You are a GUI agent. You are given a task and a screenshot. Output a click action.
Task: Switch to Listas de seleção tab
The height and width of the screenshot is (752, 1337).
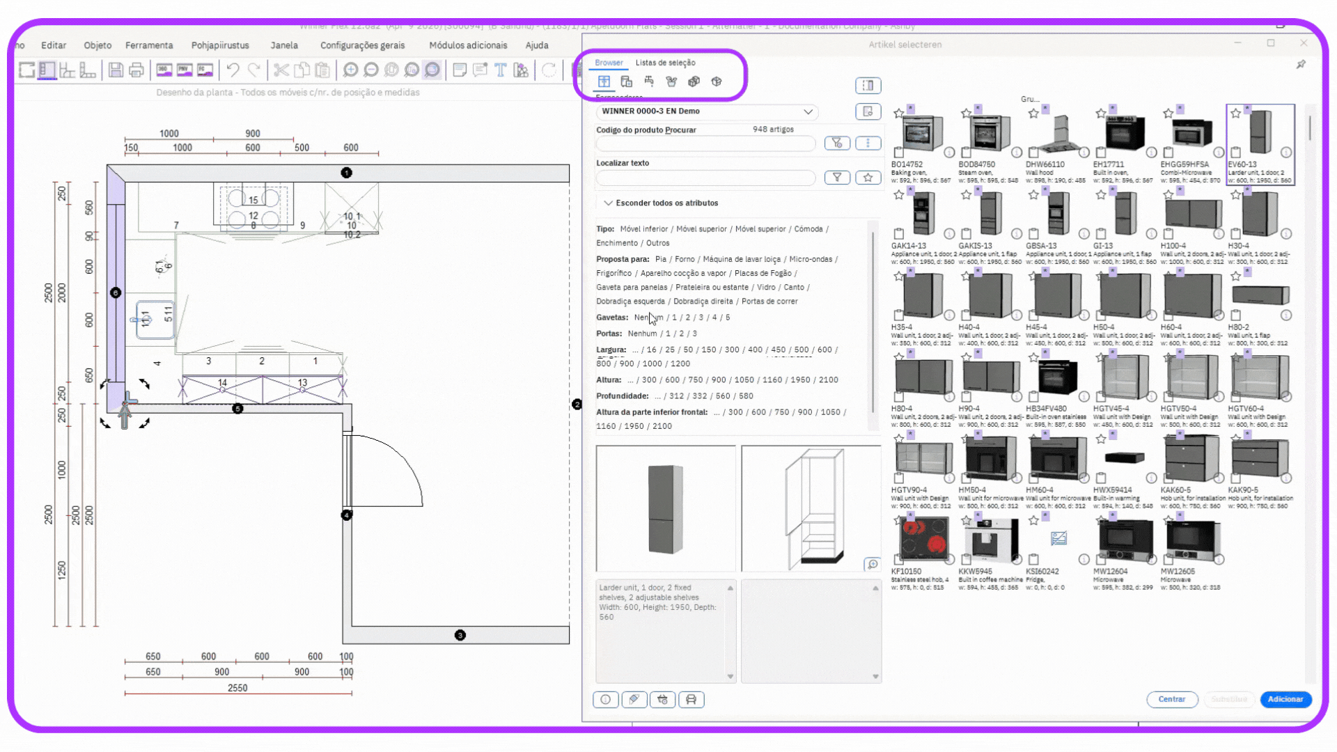tap(665, 63)
